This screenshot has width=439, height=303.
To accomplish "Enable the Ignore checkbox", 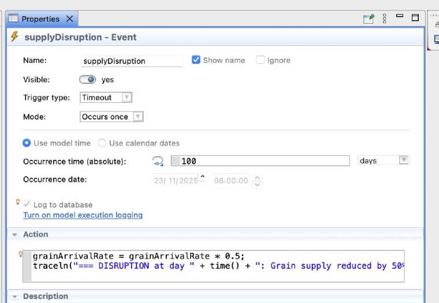I will 261,60.
